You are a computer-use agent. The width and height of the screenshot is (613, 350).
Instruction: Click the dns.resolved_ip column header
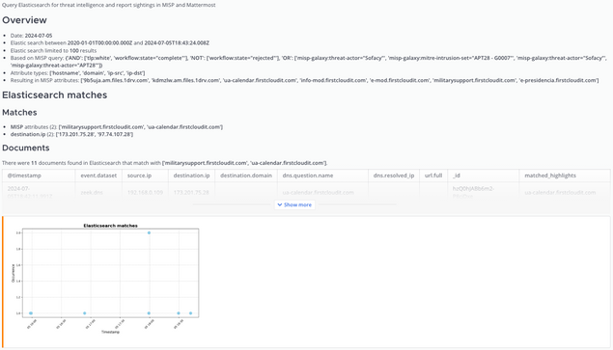click(x=394, y=175)
